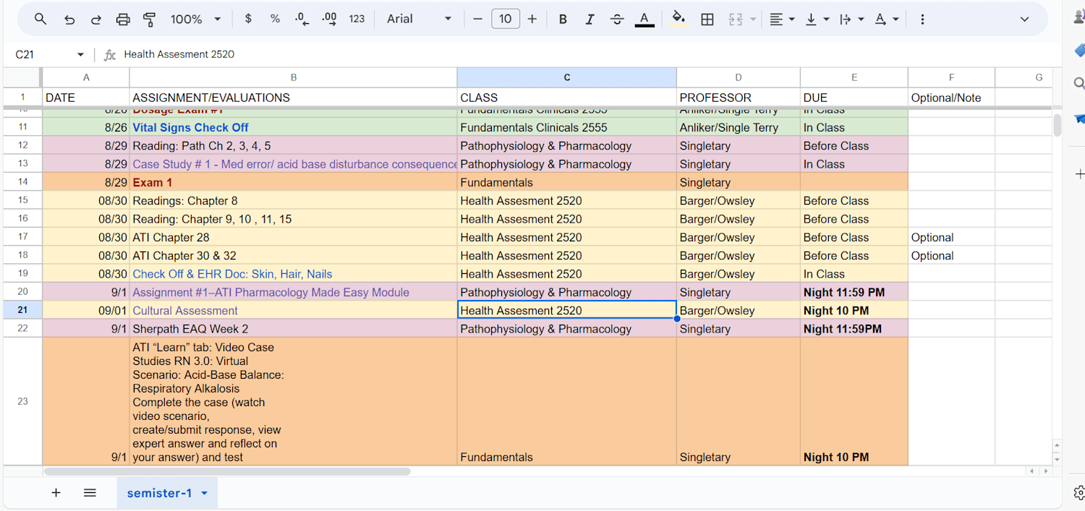The width and height of the screenshot is (1085, 511).
Task: Select the Optional note in ATI Chapter 28 row
Action: (951, 237)
